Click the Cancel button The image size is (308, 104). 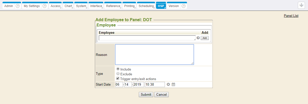click(161, 95)
